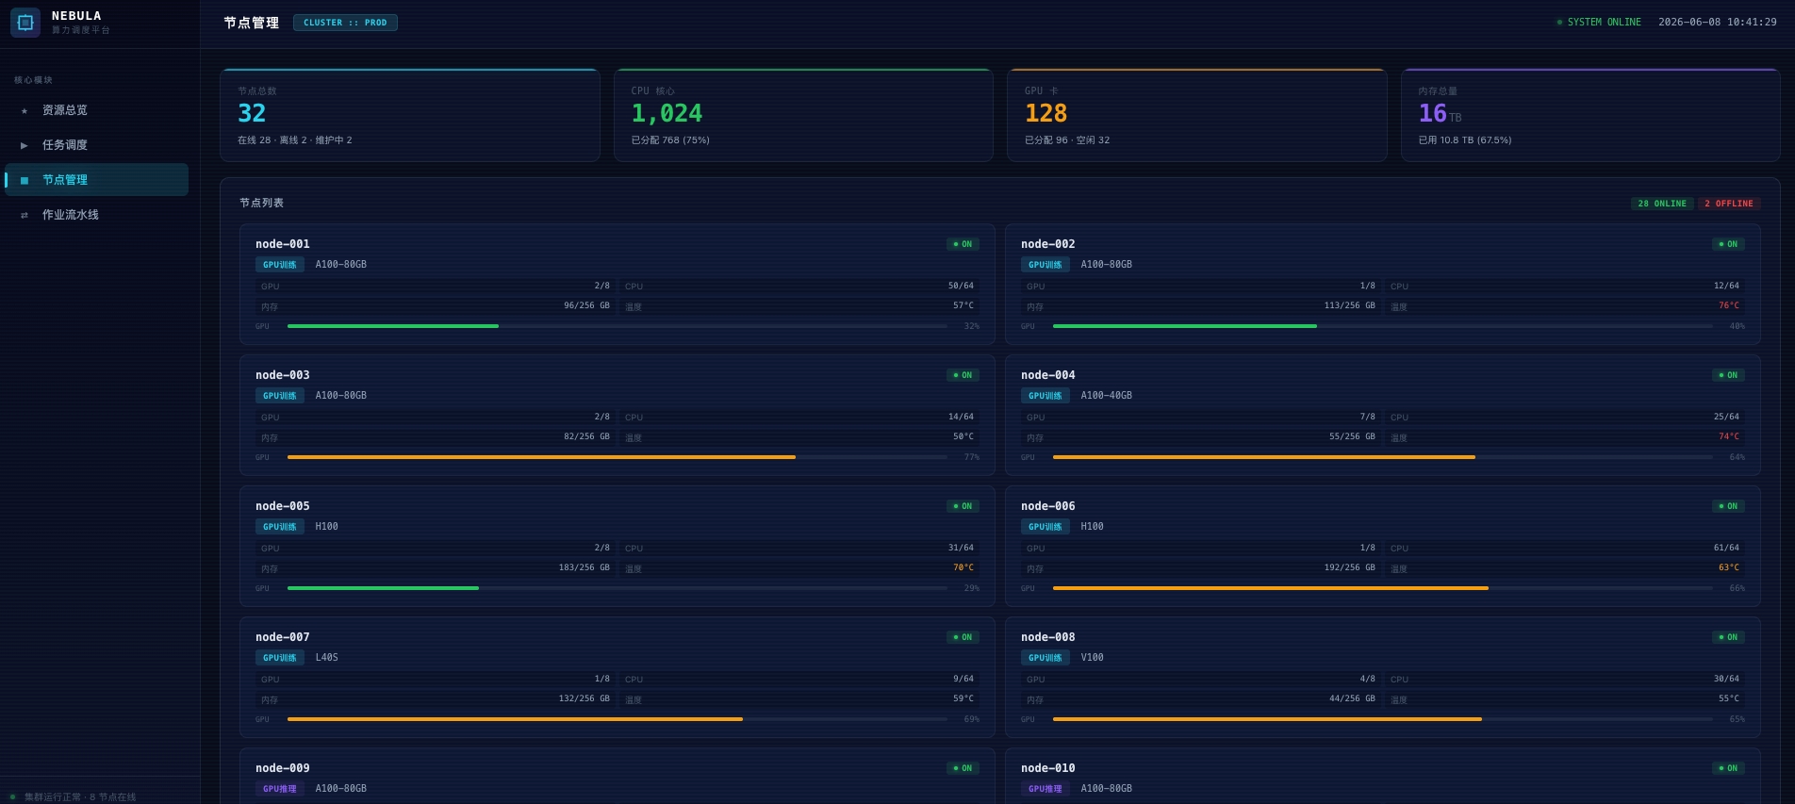Click the ON status badge of node-010

pos(1728,768)
